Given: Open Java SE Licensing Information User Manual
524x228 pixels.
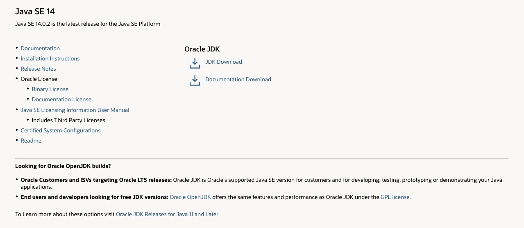Looking at the screenshot, I should click(75, 110).
